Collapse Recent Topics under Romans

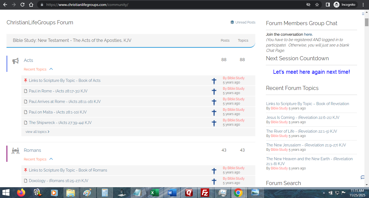coord(51,159)
